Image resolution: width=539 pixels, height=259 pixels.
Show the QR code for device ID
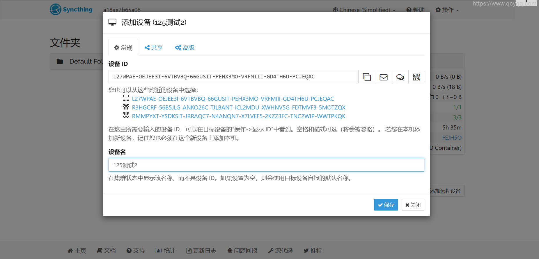416,77
